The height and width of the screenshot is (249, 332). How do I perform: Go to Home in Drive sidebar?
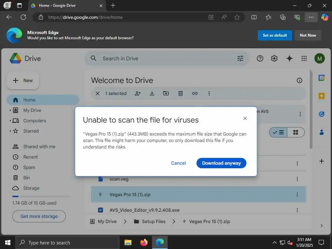43,100
